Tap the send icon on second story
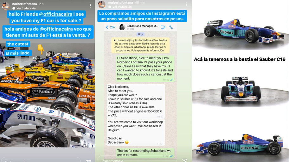Image resolution: width=289 pixels, height=162 pixels. (x=184, y=160)
